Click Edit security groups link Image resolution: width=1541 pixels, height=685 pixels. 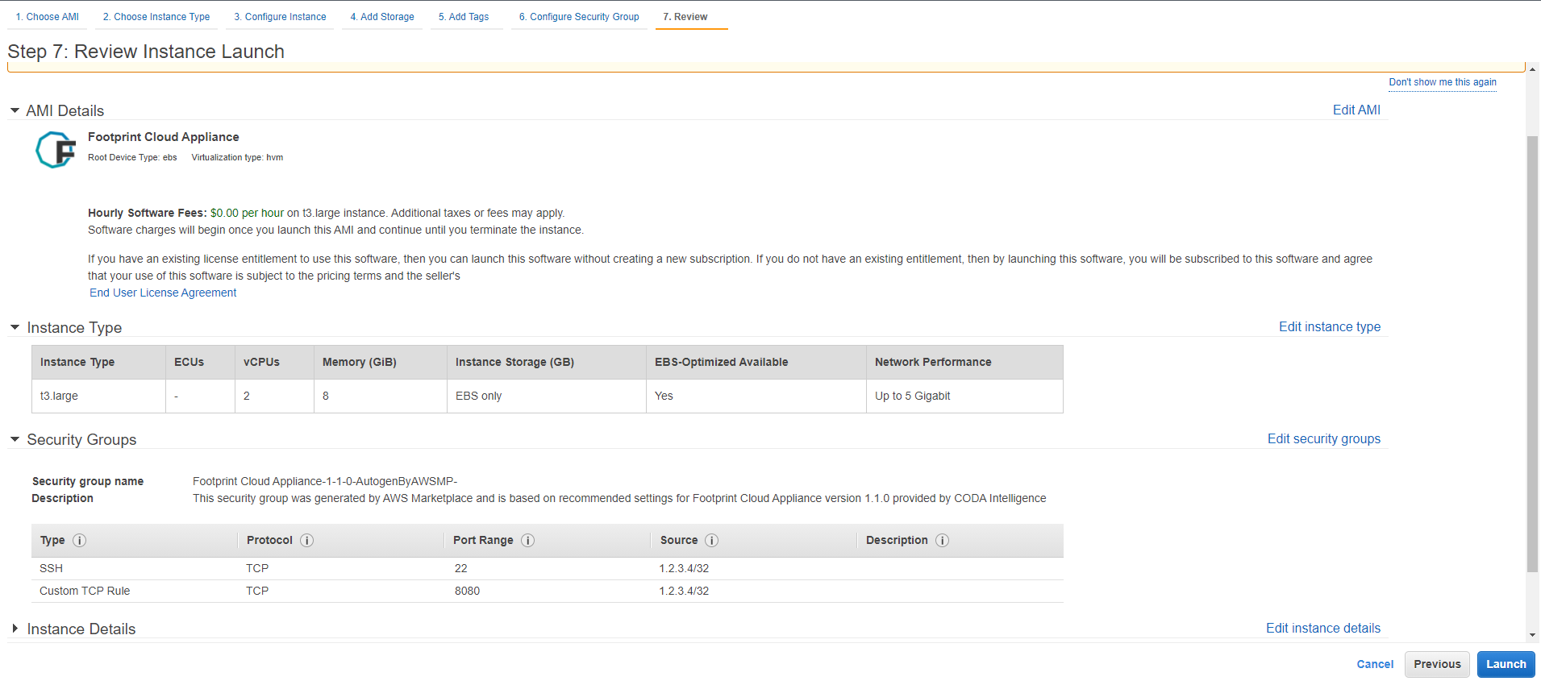[x=1324, y=439]
